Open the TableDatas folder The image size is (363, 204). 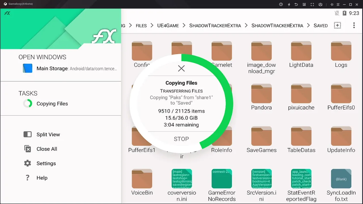301,140
